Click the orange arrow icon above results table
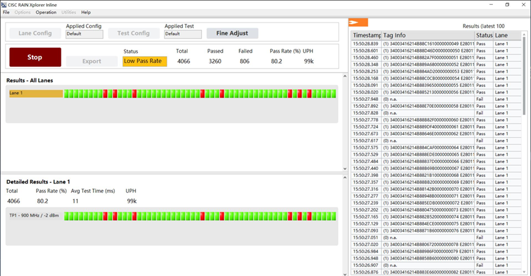 point(358,23)
